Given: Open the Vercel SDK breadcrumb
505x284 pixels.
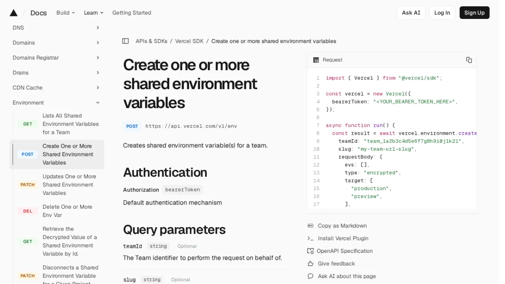Looking at the screenshot, I should (x=189, y=41).
